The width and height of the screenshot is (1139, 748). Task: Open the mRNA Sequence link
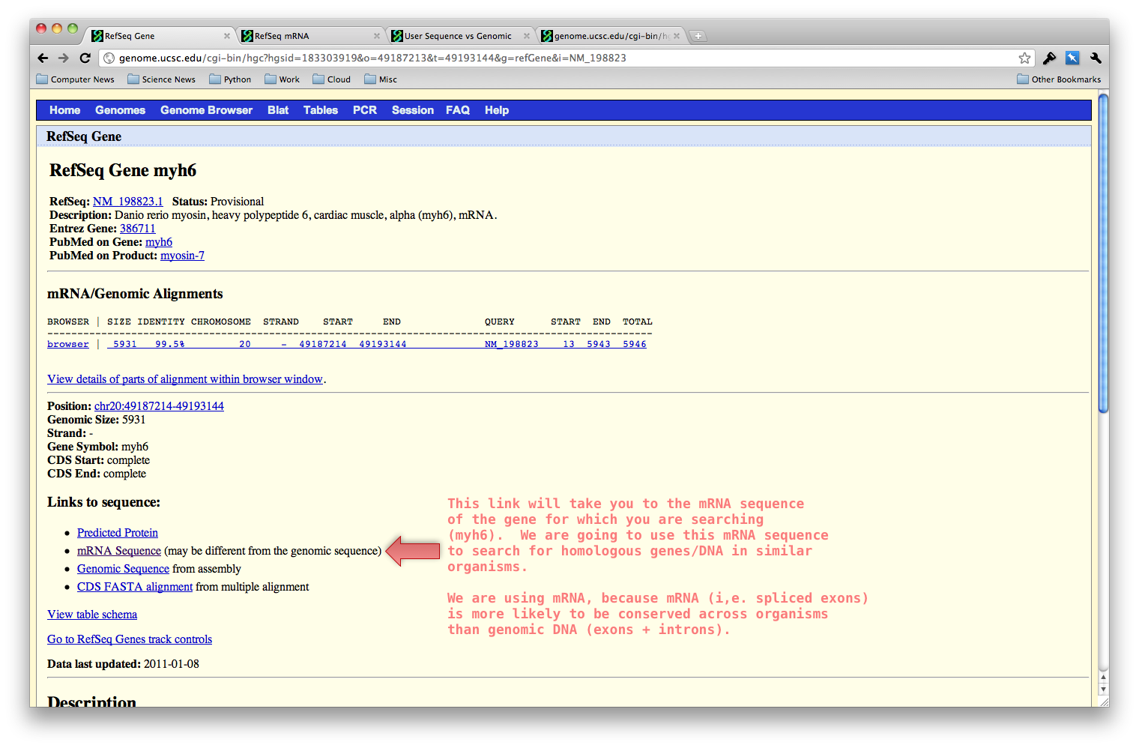click(119, 551)
